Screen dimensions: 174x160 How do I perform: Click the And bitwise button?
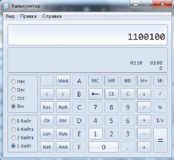(x=63, y=147)
